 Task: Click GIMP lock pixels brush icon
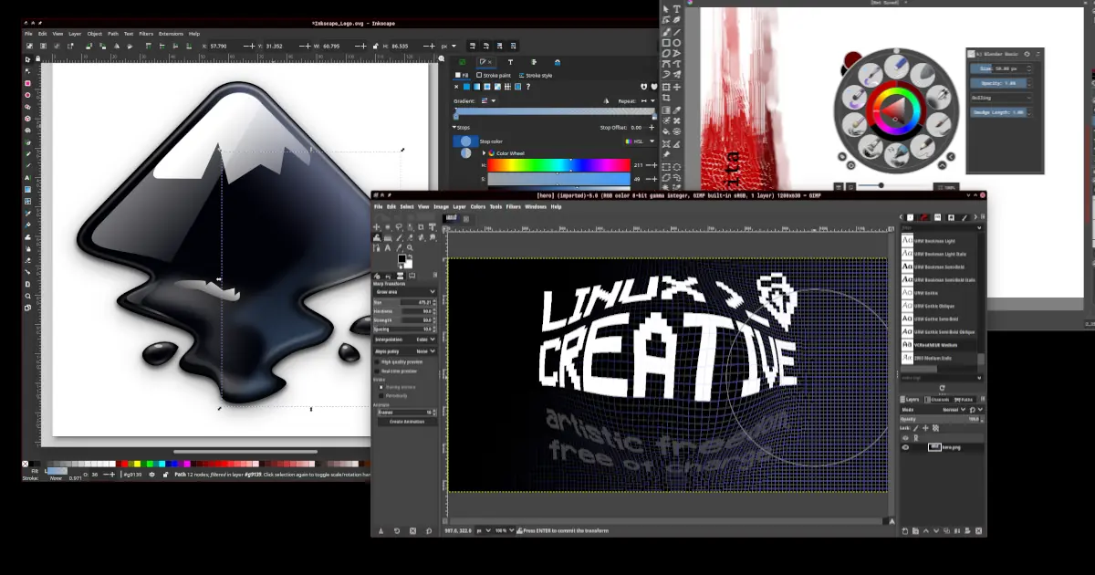click(x=916, y=428)
